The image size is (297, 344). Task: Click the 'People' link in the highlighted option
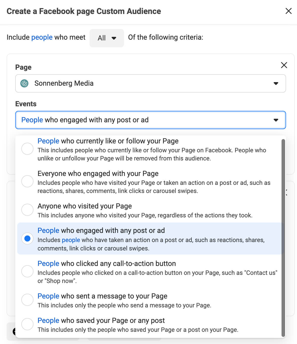[x=48, y=230]
